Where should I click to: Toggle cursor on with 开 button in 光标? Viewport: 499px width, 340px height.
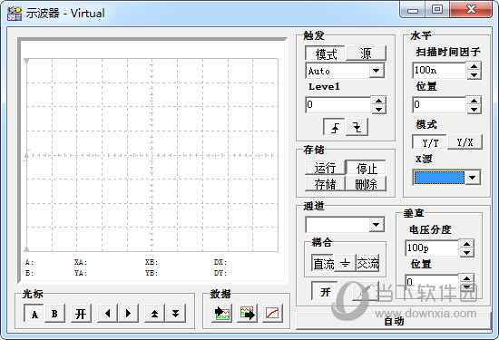pyautogui.click(x=81, y=314)
